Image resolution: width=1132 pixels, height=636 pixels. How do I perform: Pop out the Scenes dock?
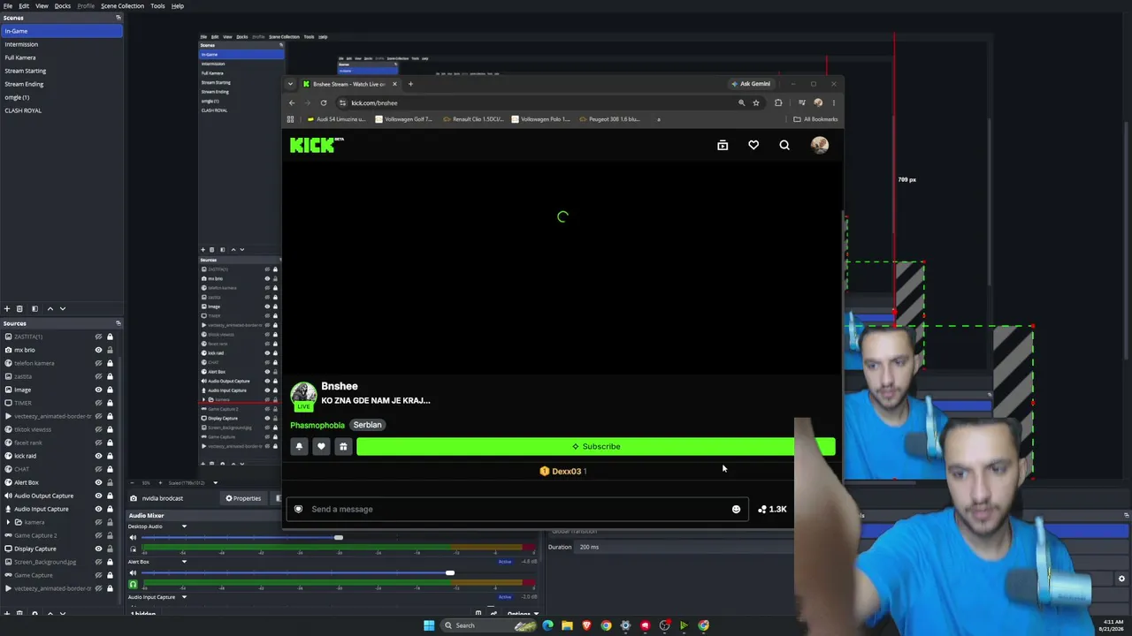[118, 18]
